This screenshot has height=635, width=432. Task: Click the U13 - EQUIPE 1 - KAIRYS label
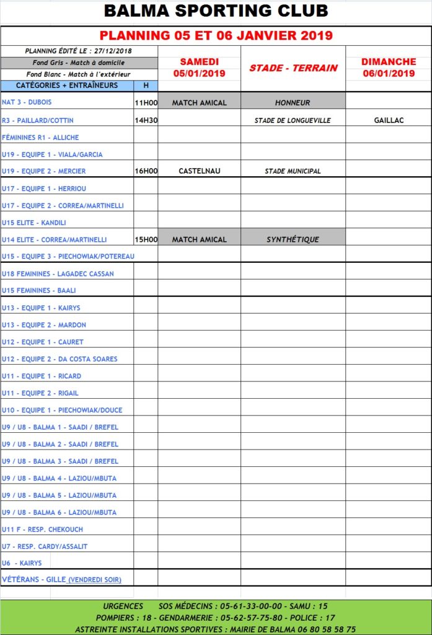(41, 308)
